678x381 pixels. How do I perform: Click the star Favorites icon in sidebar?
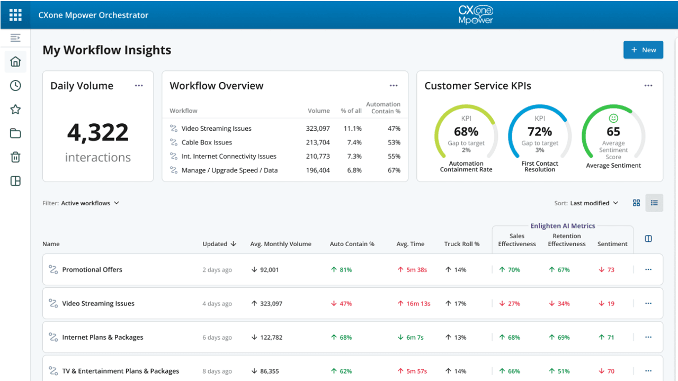pyautogui.click(x=15, y=109)
